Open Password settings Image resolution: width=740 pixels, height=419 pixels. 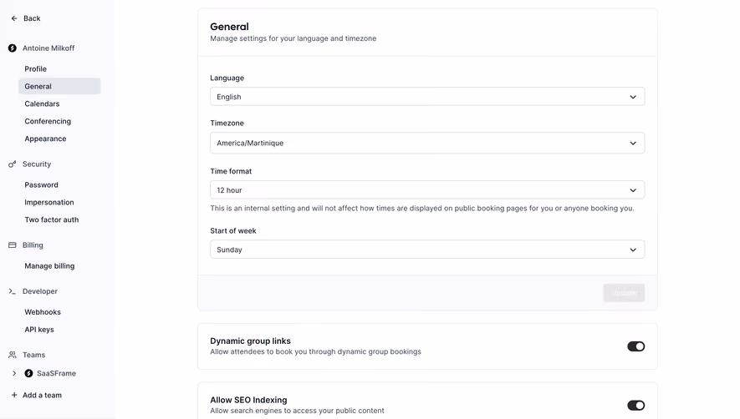pyautogui.click(x=42, y=184)
